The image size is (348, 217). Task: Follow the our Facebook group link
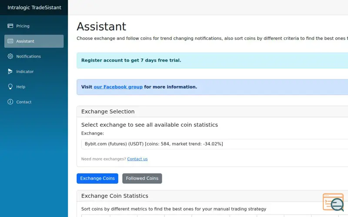tap(118, 87)
